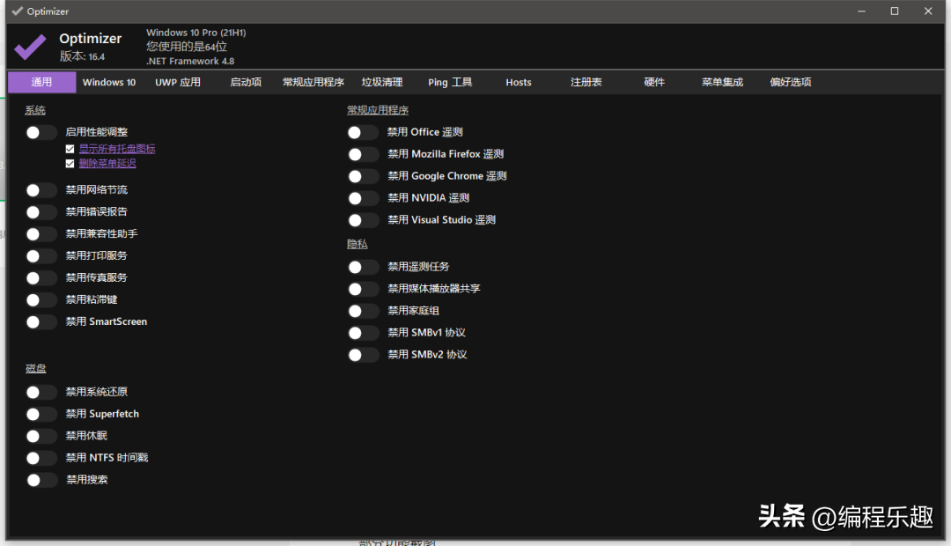Maximize the Optimizer window
Image resolution: width=951 pixels, height=546 pixels.
coord(894,11)
